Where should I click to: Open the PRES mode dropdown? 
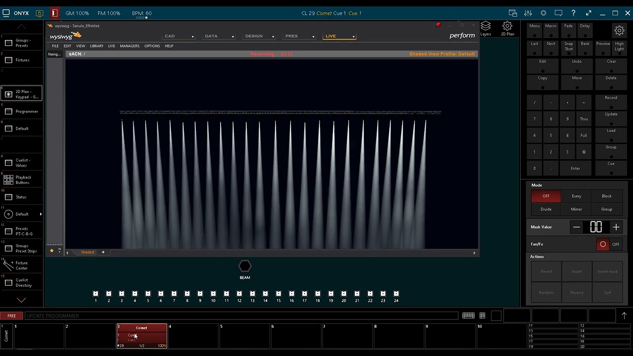pyautogui.click(x=300, y=36)
